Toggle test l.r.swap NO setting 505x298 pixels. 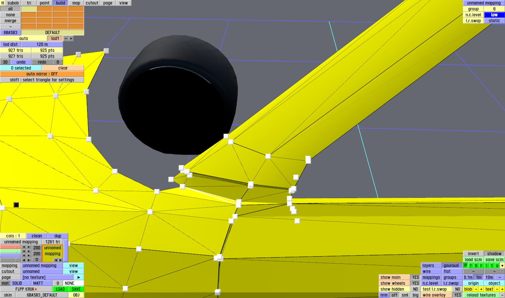click(458, 289)
